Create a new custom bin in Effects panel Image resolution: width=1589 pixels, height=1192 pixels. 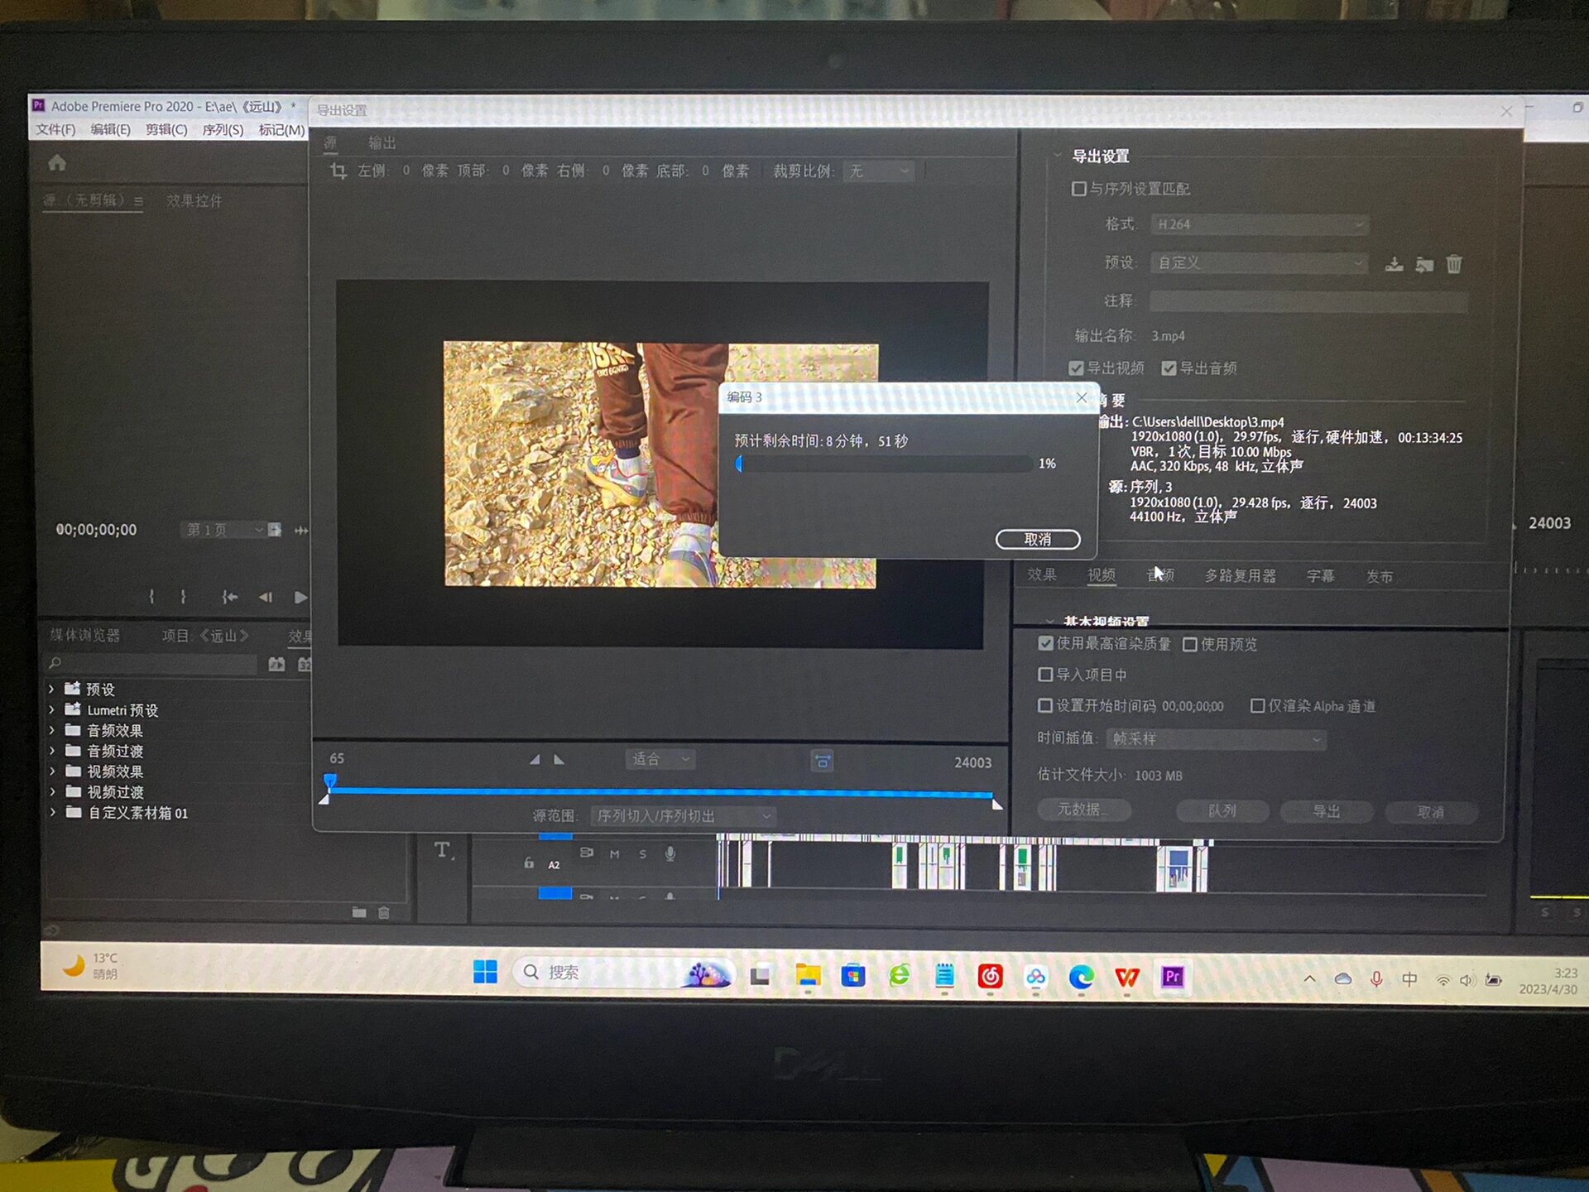(359, 912)
